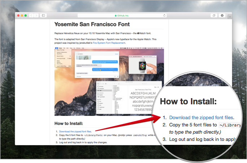Minimize Safari with the yellow button
This screenshot has height=163, width=247.
coord(22,16)
